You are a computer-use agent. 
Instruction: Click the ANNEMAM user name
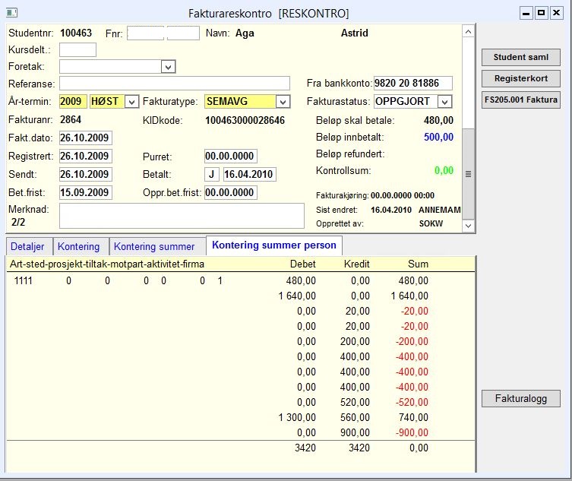(440, 210)
